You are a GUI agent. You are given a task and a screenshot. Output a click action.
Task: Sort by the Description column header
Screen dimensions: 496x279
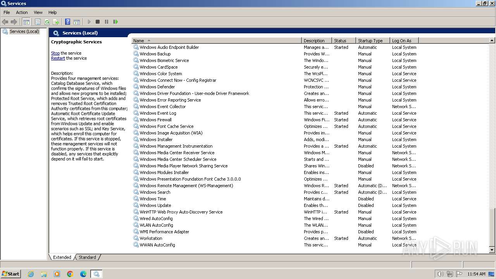(317, 41)
